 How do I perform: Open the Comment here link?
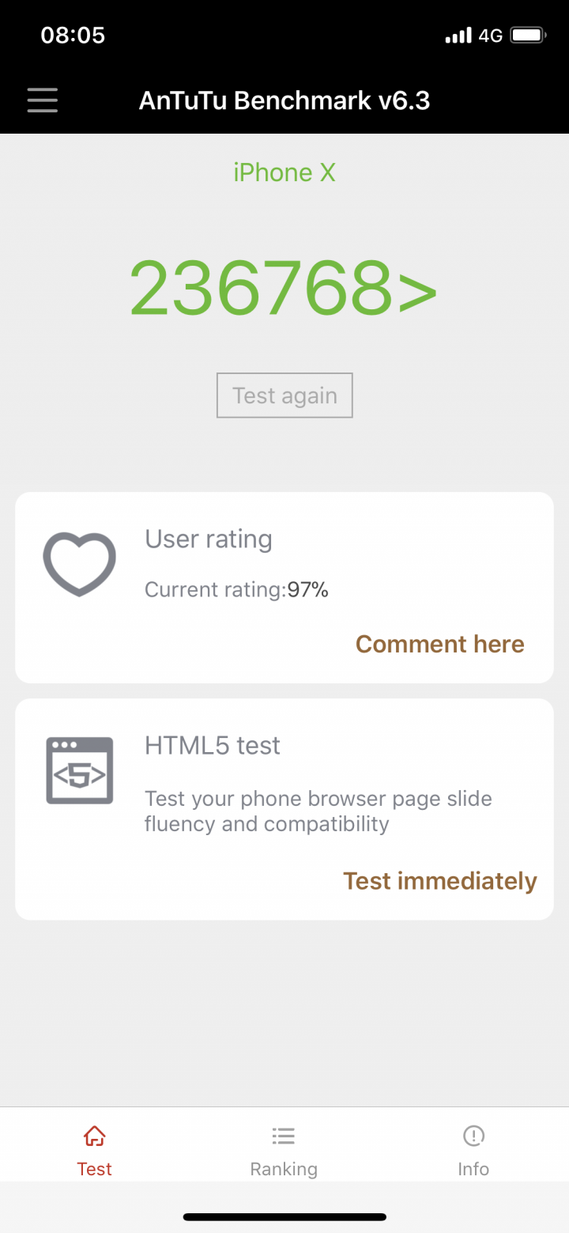coord(440,644)
